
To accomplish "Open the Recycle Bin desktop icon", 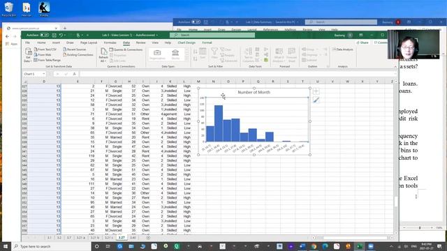I will click(x=8, y=9).
